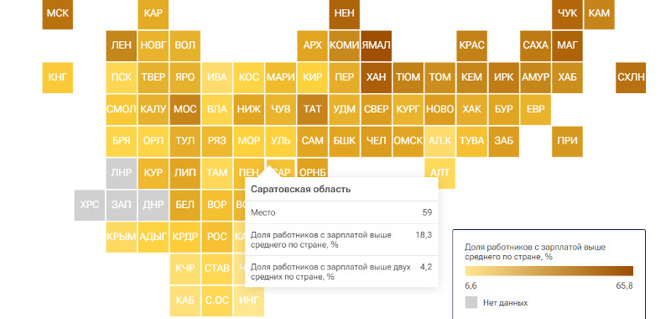
Task: Click the ЛЕН region tile
Action: click(x=121, y=45)
